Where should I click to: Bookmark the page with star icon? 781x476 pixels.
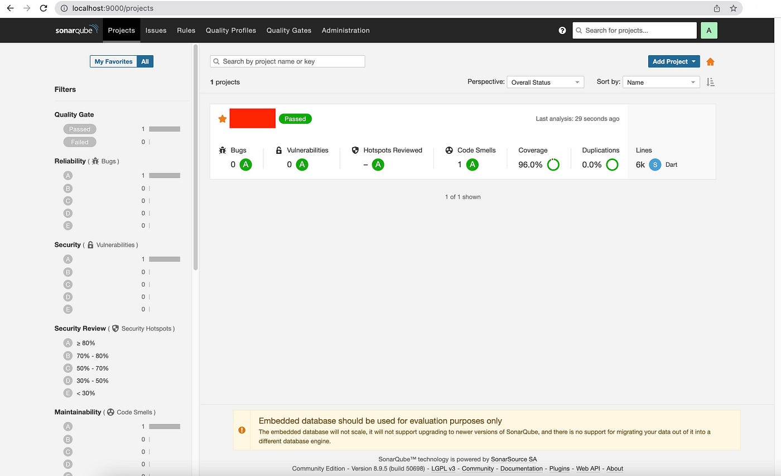pyautogui.click(x=734, y=8)
